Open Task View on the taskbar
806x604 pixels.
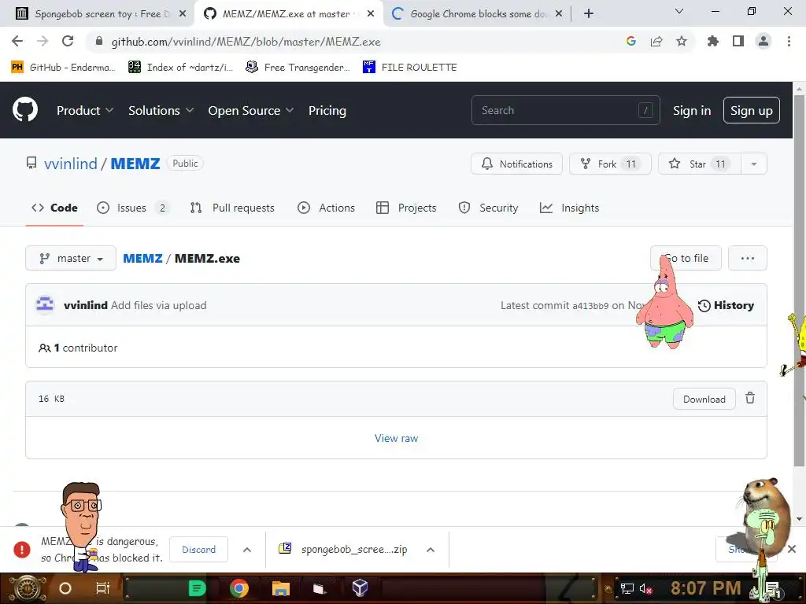click(x=103, y=588)
